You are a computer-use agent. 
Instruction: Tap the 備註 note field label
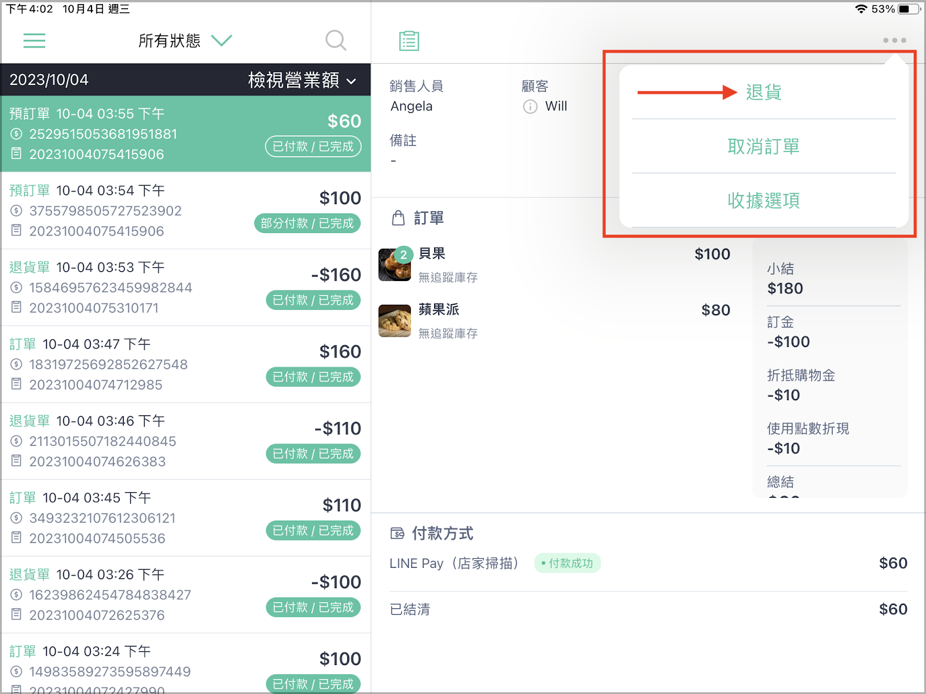click(x=403, y=141)
